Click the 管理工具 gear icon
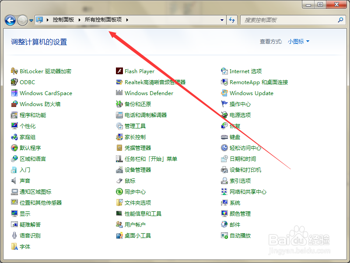The height and width of the screenshot is (263, 350). (x=119, y=126)
